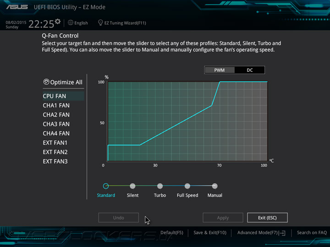330x247 pixels.
Task: Click the Apply button
Action: 223,218
